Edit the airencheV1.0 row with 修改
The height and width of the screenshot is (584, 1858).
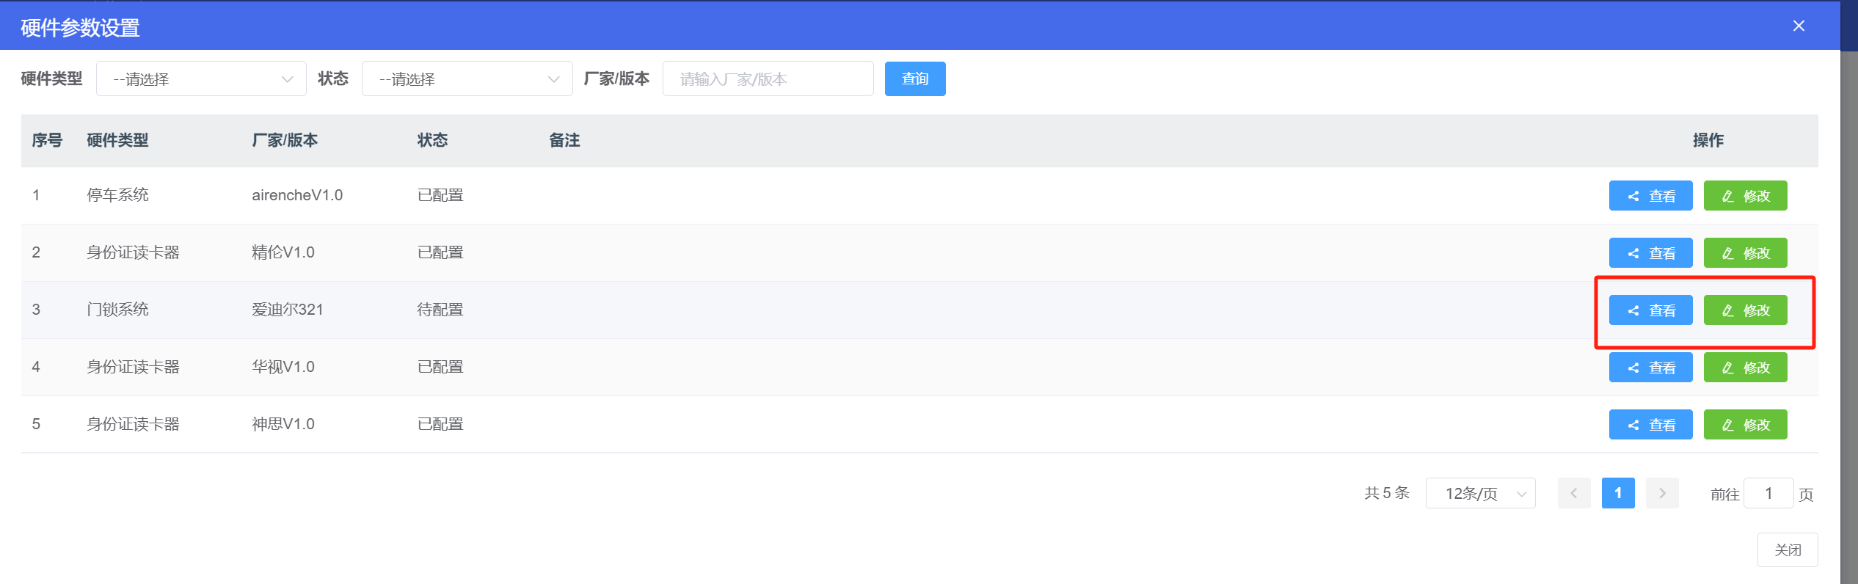click(1745, 196)
